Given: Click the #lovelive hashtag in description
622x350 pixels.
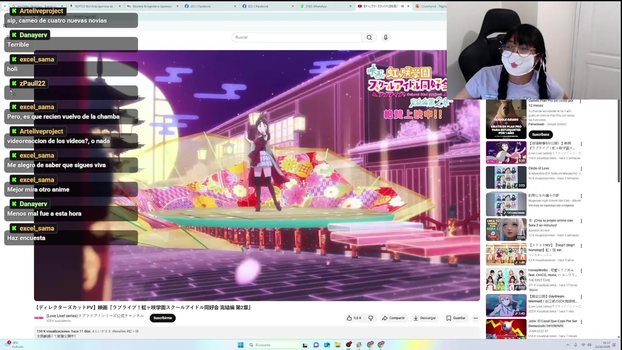Looking at the screenshot, I should click(x=119, y=332).
